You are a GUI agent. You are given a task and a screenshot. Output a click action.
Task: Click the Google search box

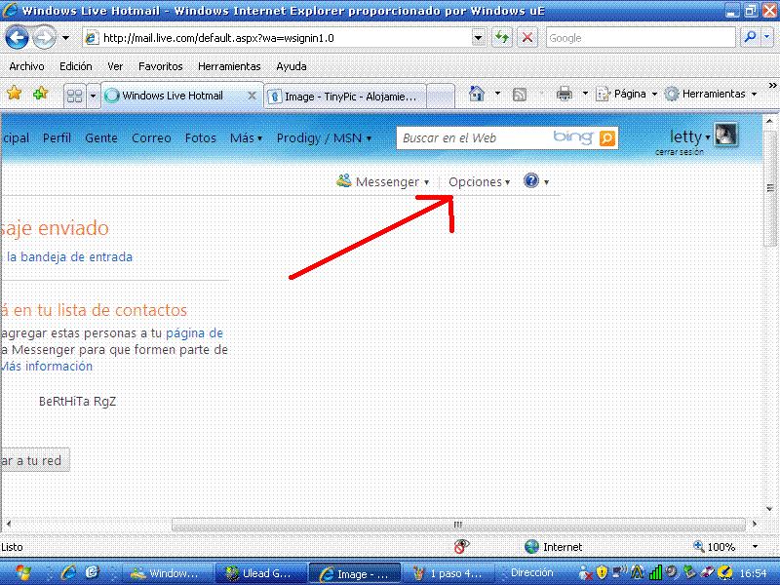[641, 38]
